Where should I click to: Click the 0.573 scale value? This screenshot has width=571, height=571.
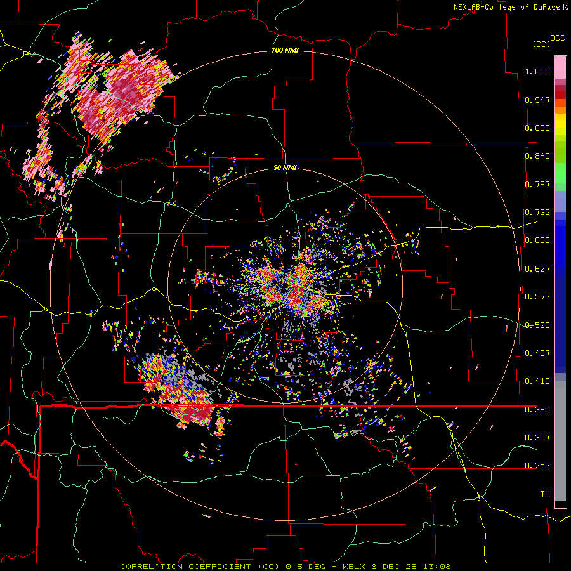pos(537,297)
